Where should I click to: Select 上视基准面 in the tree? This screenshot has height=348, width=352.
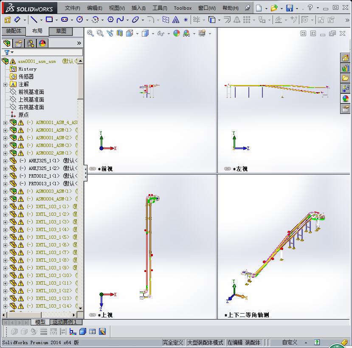click(x=31, y=99)
